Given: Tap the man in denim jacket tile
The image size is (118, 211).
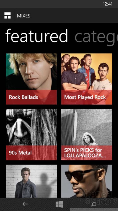Looking at the screenshot, I should 31,181.
